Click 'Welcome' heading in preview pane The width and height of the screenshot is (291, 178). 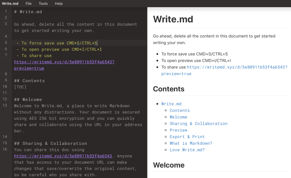(169, 165)
